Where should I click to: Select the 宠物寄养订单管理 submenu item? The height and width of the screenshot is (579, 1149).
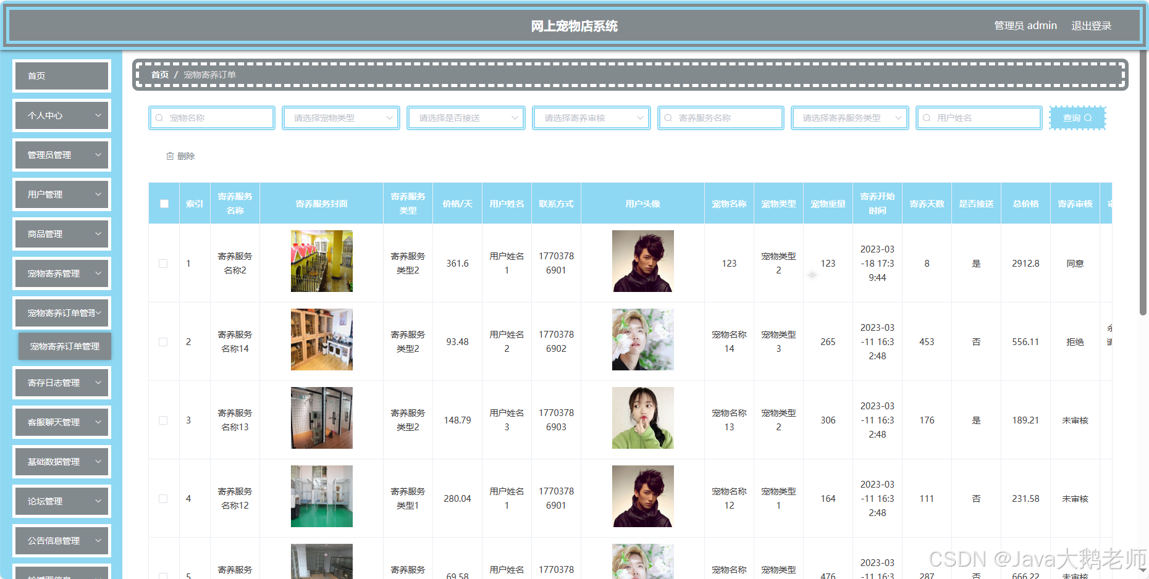pyautogui.click(x=65, y=346)
